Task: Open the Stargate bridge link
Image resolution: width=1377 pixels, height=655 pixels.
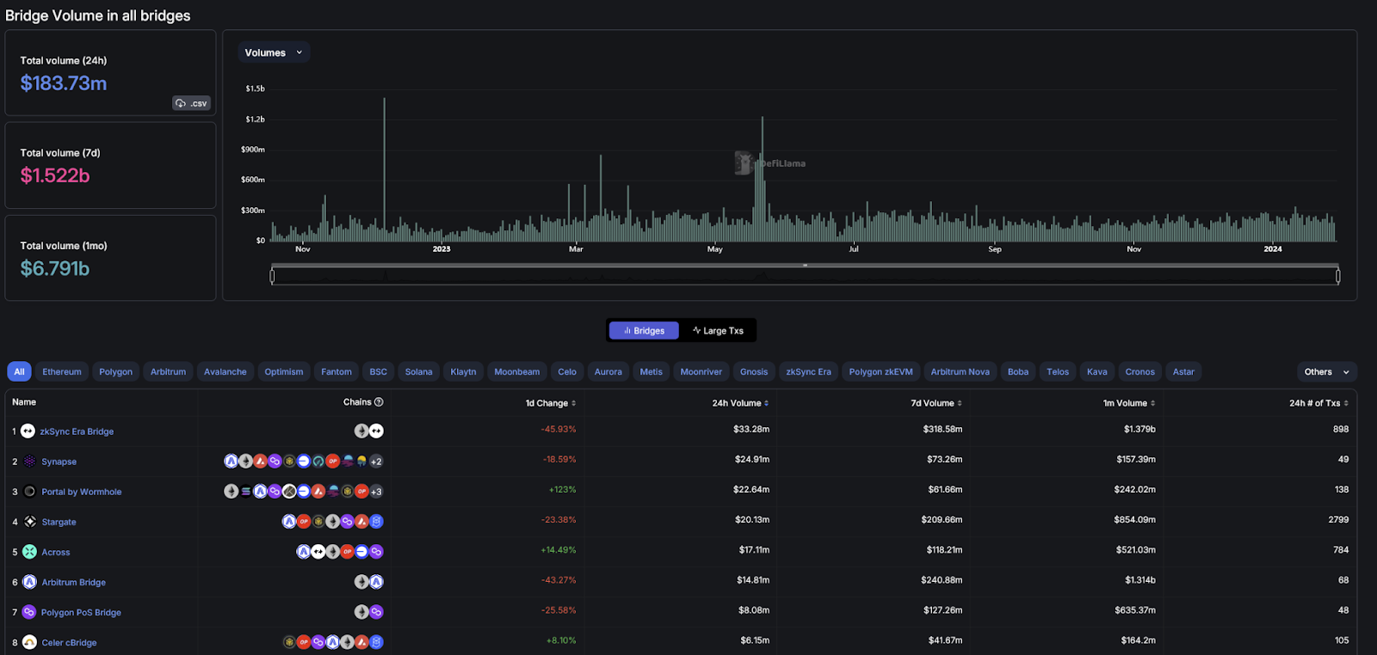Action: click(59, 522)
